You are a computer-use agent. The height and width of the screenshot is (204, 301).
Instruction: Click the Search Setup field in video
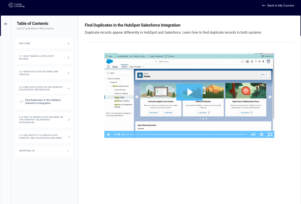[184, 62]
